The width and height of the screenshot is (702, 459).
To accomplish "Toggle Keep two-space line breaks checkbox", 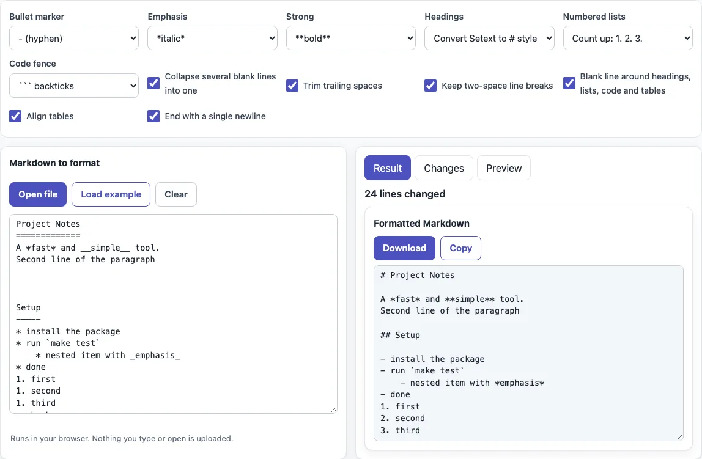I will pos(430,86).
